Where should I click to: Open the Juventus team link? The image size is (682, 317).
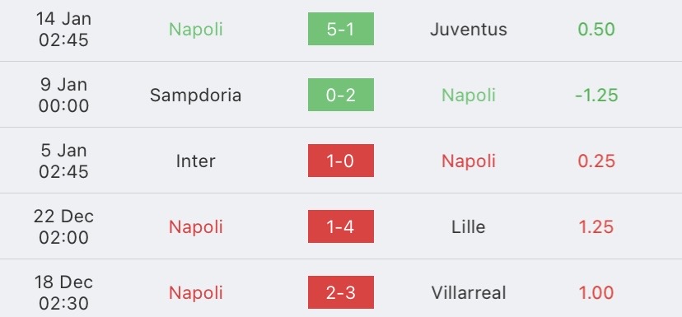(x=469, y=29)
